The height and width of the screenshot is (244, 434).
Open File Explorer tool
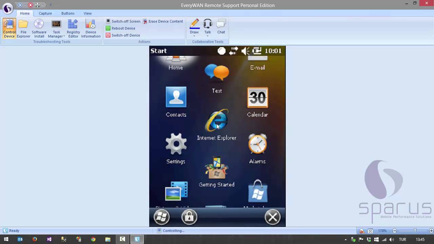point(23,28)
